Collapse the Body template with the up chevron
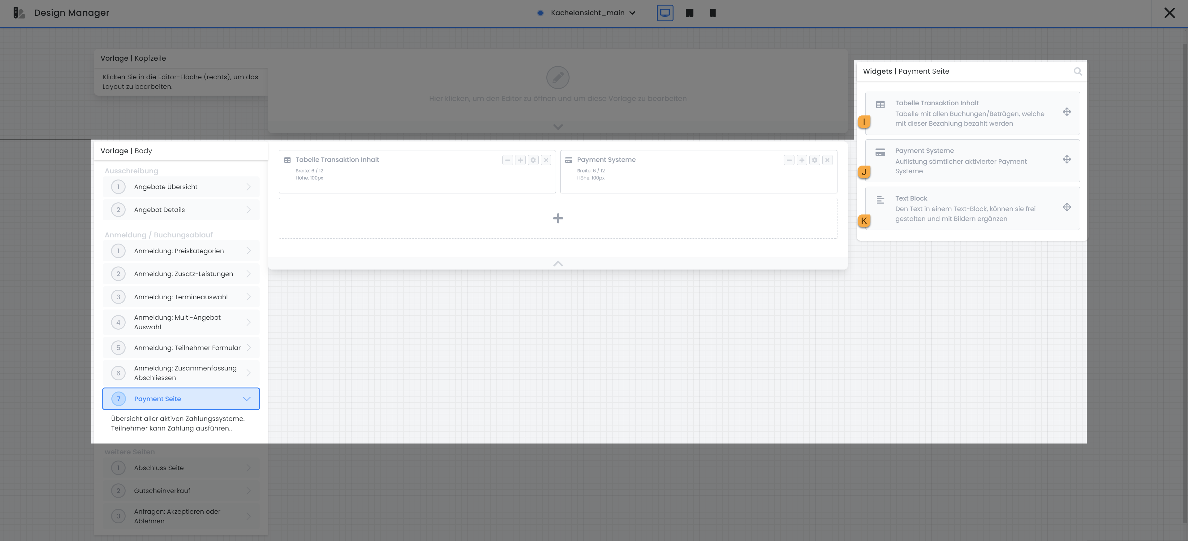Screen dimensions: 1188x541 point(557,264)
